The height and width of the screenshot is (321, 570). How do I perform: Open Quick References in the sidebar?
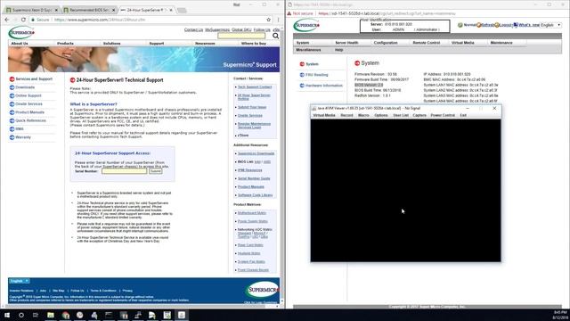[x=30, y=120]
